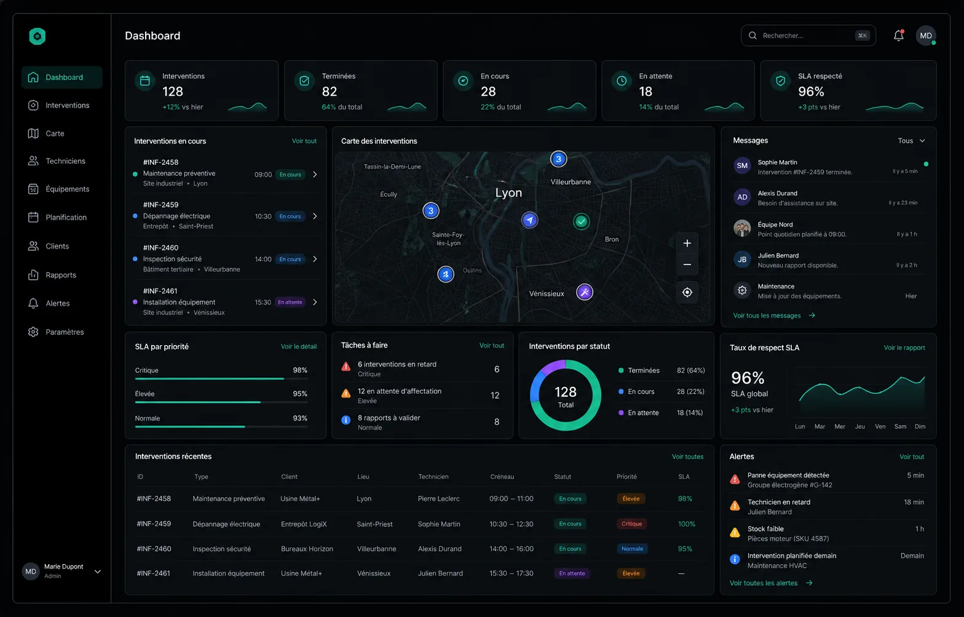Click orange warning icon for 12 en attente
The height and width of the screenshot is (617, 964).
[x=346, y=393]
